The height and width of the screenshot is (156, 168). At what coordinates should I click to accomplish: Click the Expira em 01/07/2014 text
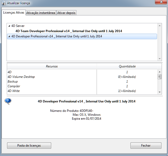86,119
